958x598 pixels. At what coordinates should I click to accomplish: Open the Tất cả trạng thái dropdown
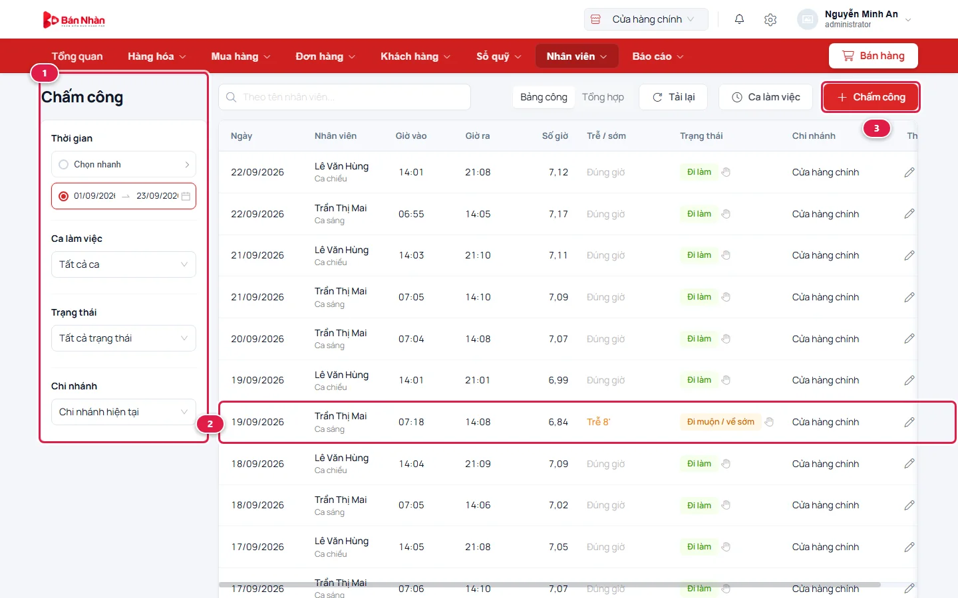[124, 338]
